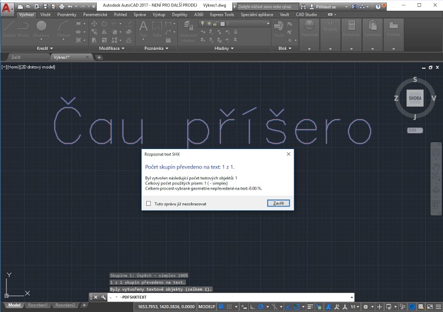Open Vlastnosti hladiny layer properties

point(188,32)
